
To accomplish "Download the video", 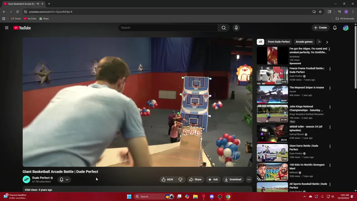I will tap(233, 180).
